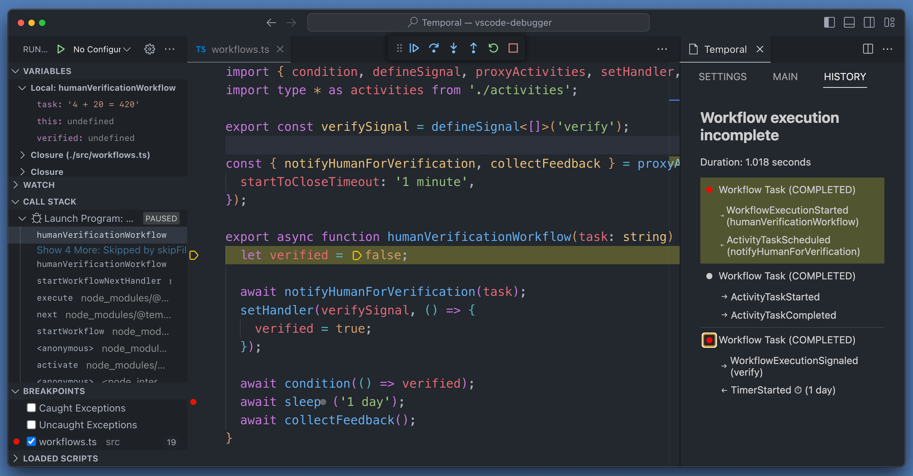Click the workflows.ts filename tab
This screenshot has width=913, height=476.
tap(238, 48)
